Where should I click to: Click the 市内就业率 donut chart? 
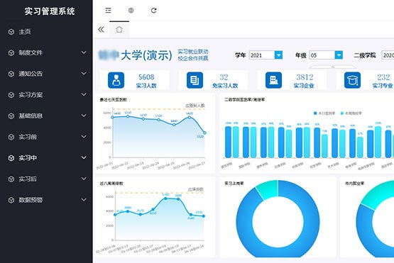(375, 218)
